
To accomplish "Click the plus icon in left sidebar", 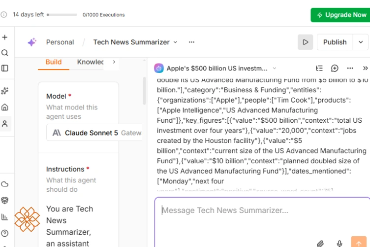I will (x=5, y=37).
